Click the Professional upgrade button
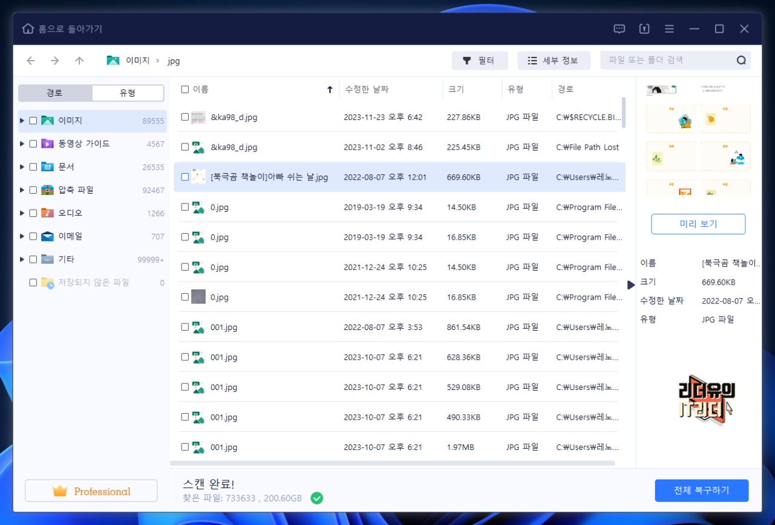Viewport: 775px width, 525px height. tap(91, 491)
